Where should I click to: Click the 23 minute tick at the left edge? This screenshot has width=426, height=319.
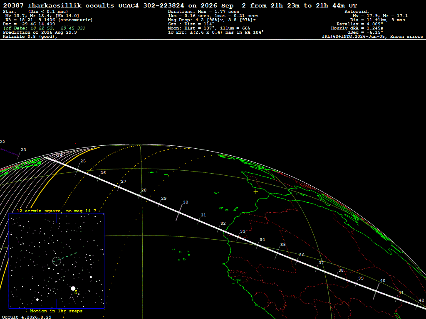tap(23, 150)
